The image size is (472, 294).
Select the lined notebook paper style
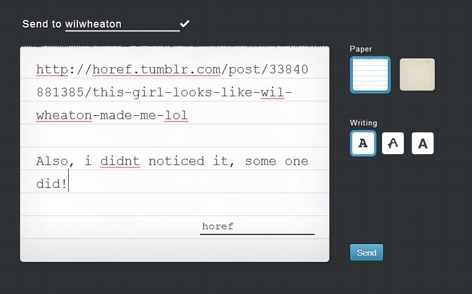pyautogui.click(x=370, y=75)
